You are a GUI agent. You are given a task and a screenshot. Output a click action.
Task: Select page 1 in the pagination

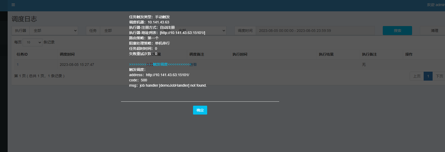pos(428,76)
